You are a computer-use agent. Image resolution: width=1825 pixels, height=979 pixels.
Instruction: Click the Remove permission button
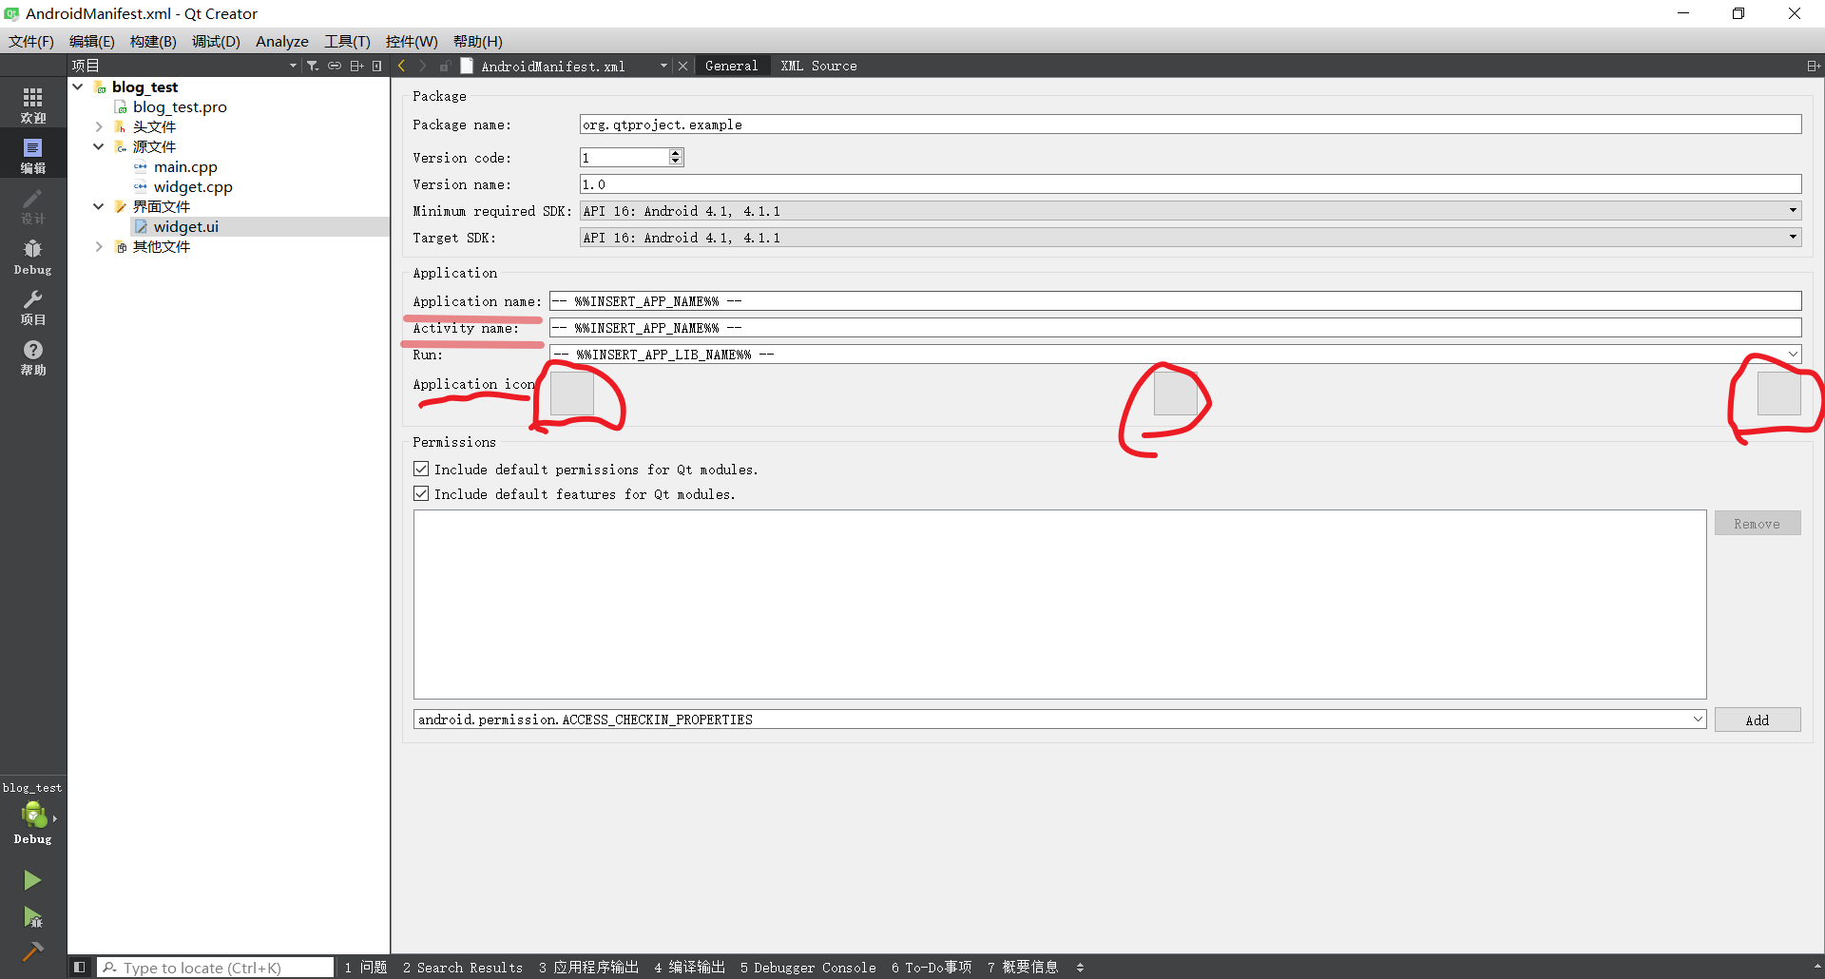[x=1758, y=523]
